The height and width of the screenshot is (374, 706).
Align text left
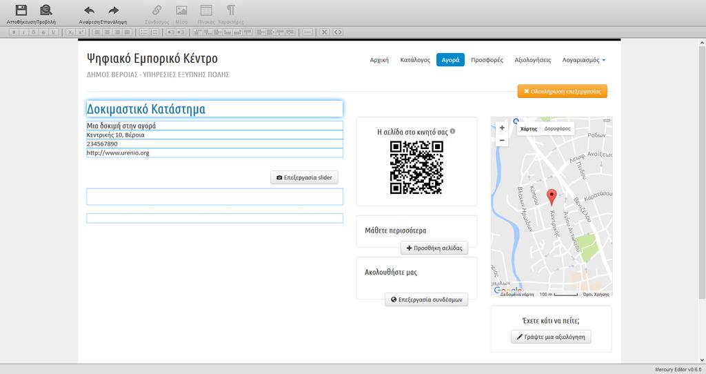point(97,32)
